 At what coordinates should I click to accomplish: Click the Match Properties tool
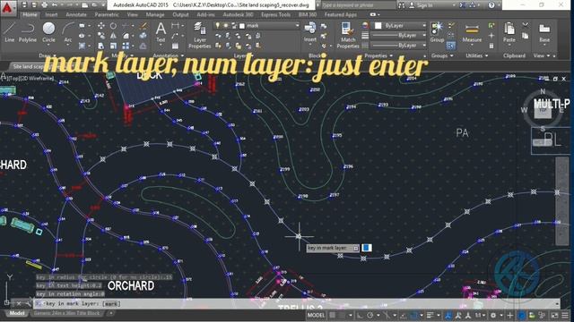348,35
